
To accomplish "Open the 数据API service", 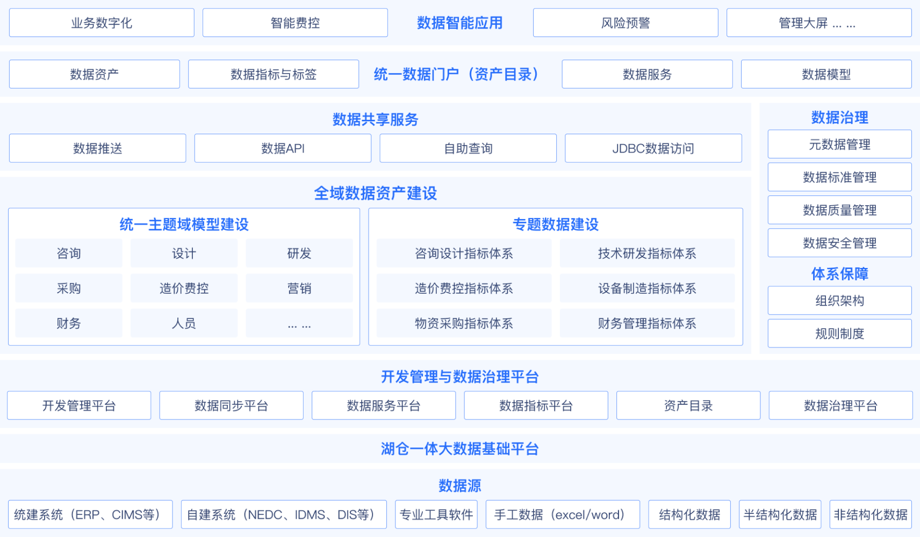I will point(283,148).
